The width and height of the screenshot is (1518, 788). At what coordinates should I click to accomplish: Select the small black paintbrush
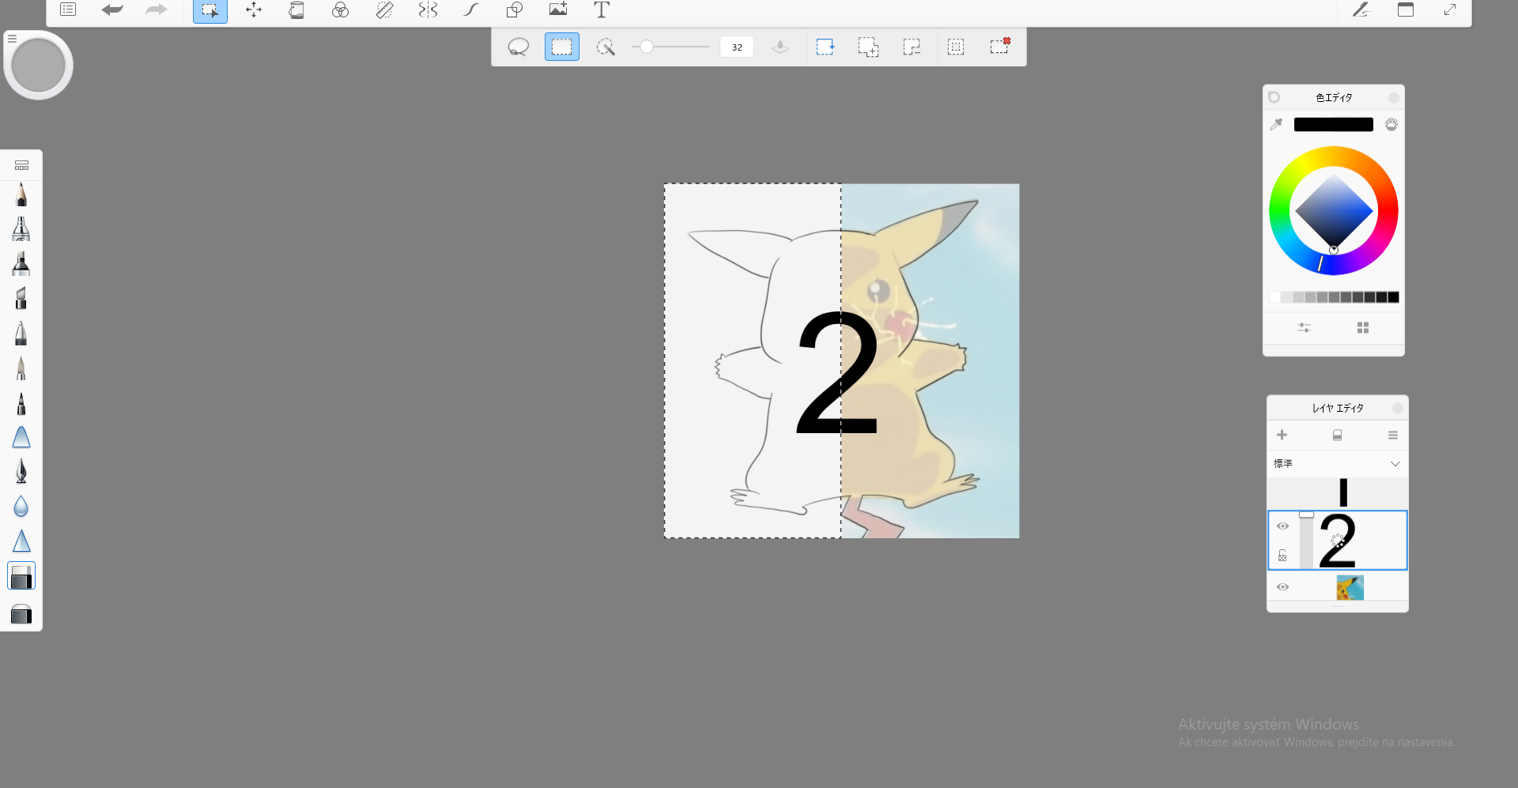pos(21,403)
